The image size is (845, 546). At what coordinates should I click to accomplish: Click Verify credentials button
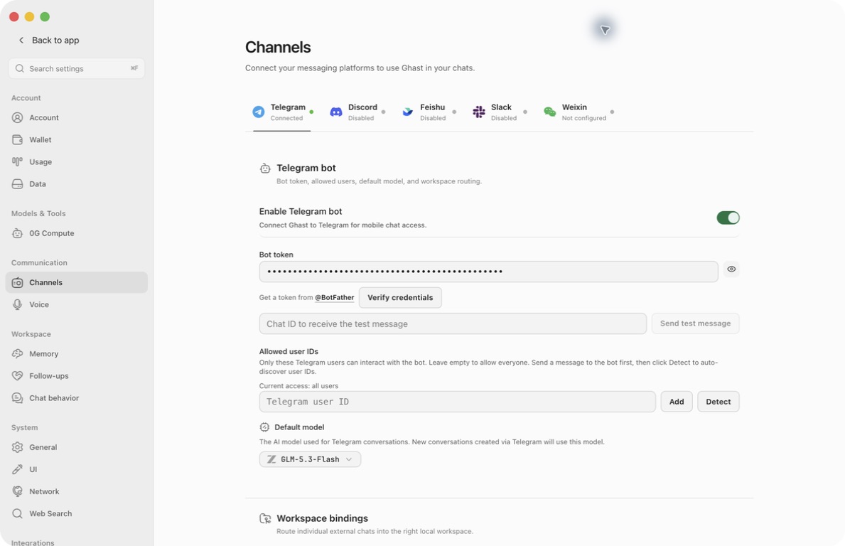400,297
